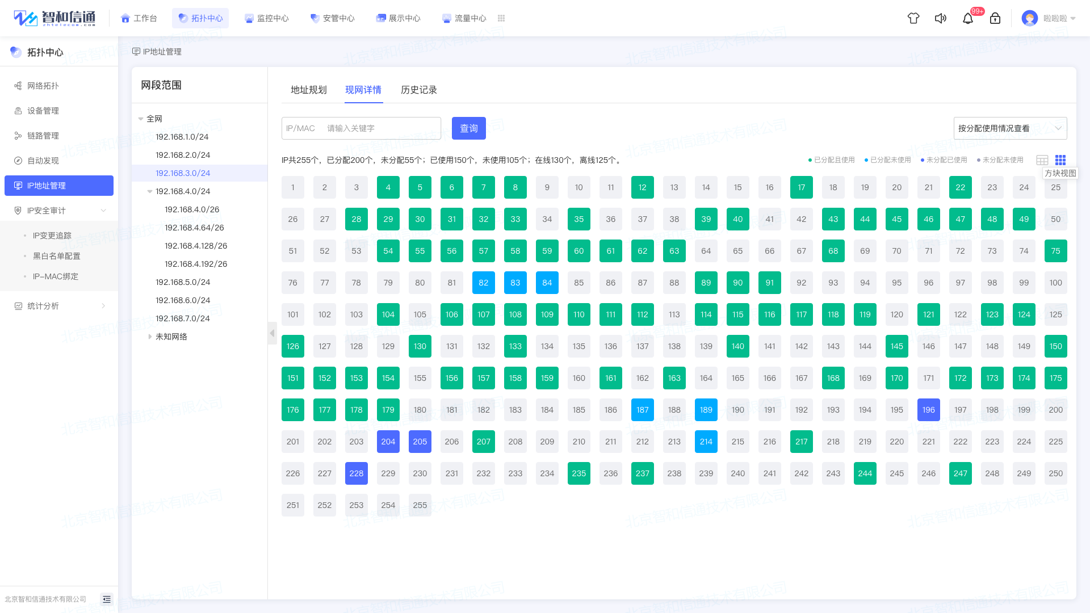Switch to the 历史记录 tab

pos(418,90)
